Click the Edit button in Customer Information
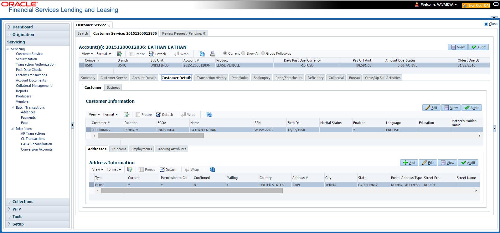 431,108
